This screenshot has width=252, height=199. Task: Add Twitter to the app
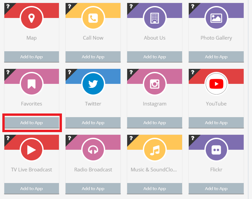click(x=93, y=122)
